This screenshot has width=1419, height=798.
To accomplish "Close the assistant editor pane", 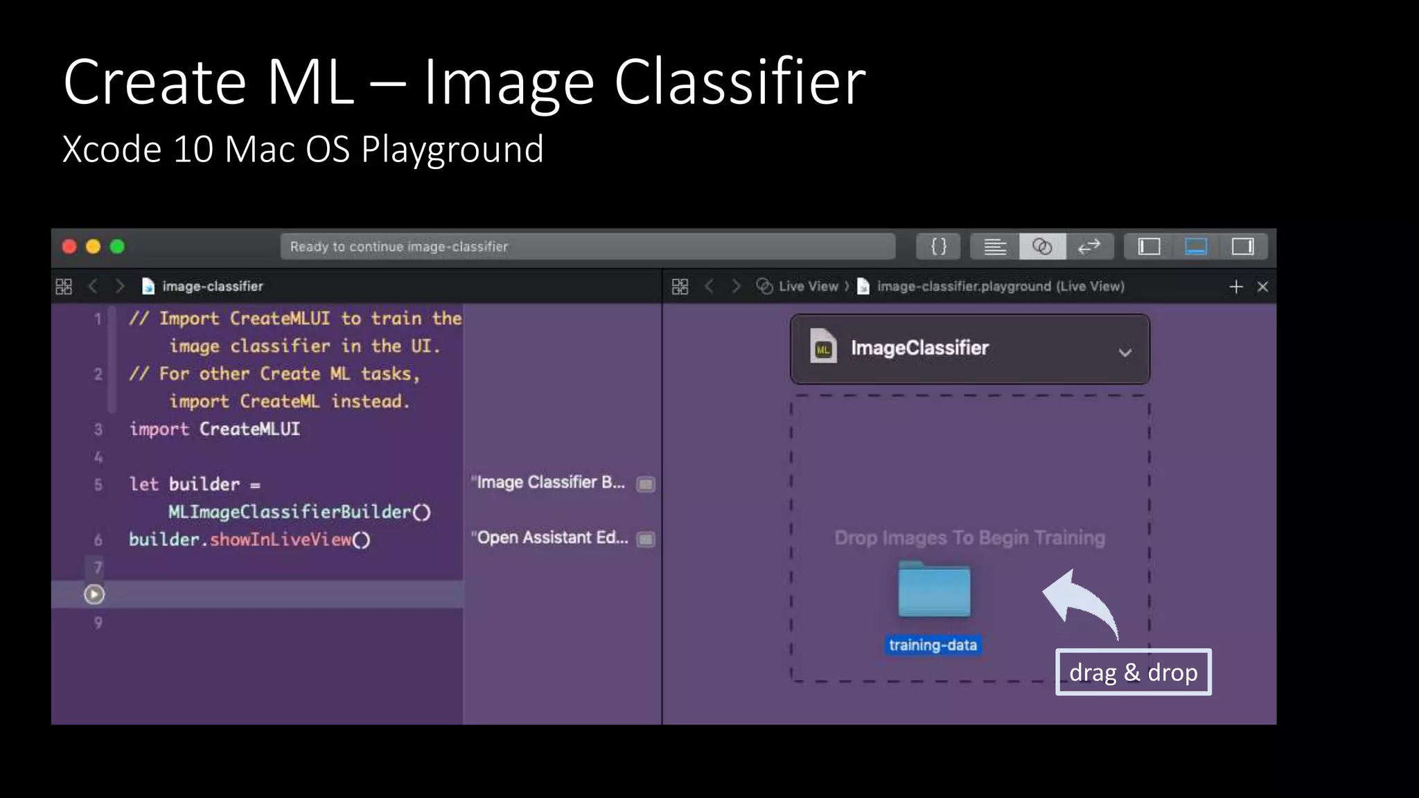I will coord(1263,287).
